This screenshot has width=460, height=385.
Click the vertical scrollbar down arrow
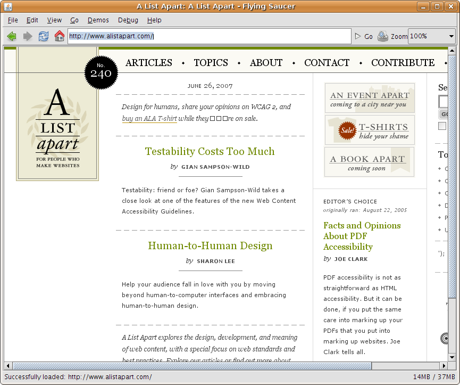tap(452, 357)
